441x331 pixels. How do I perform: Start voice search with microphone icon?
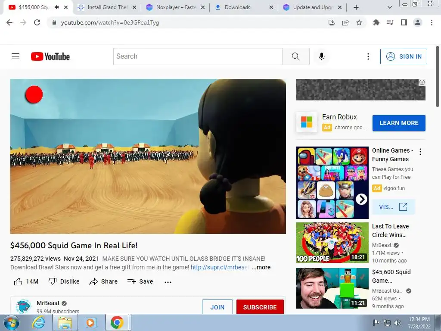click(321, 56)
